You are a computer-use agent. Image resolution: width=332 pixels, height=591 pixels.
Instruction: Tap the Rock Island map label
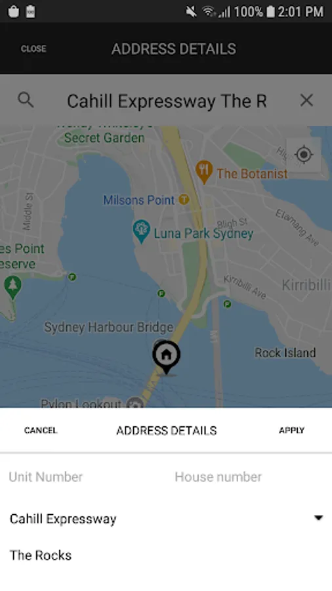tap(285, 353)
